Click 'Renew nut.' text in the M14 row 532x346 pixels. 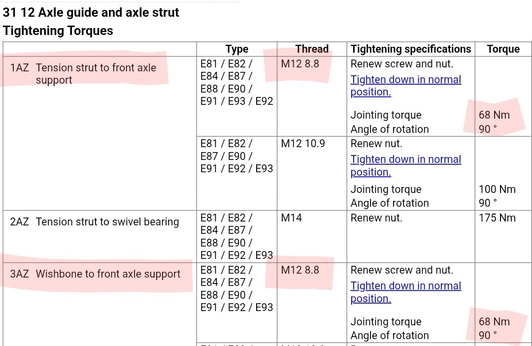coord(376,218)
